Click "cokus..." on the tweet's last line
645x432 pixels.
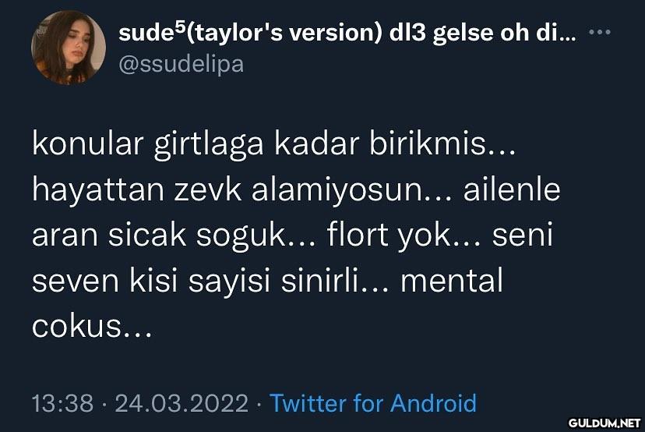click(92, 327)
